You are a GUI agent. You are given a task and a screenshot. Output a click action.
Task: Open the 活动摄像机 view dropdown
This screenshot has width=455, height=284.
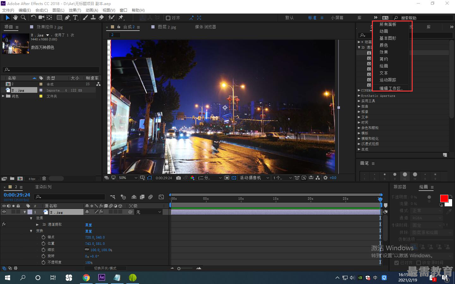[254, 178]
